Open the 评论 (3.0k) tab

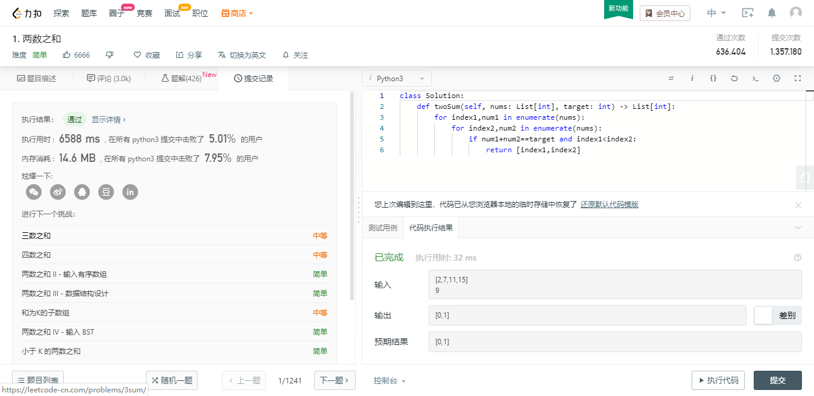click(109, 78)
